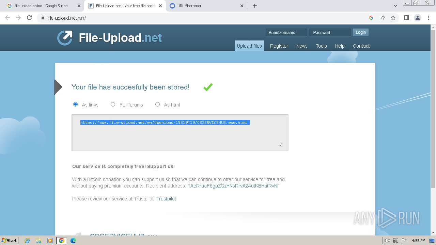Select the As links radio option

[76, 104]
